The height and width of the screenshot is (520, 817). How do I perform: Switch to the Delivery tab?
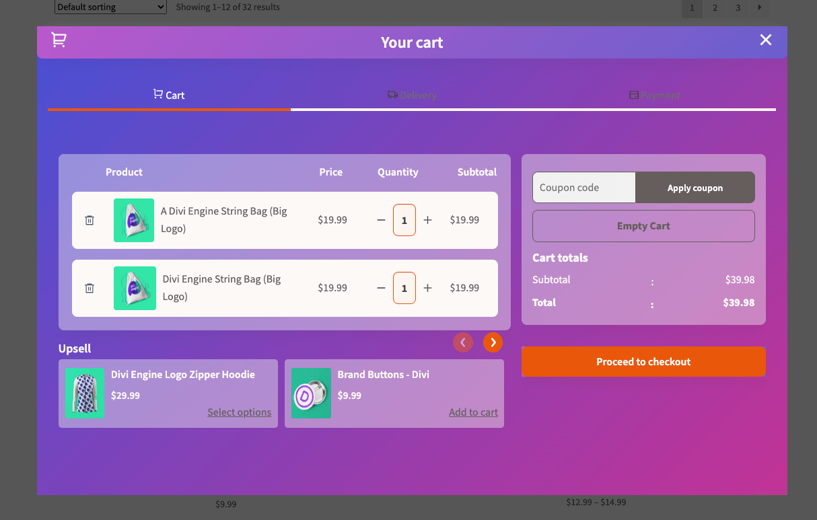coord(412,96)
